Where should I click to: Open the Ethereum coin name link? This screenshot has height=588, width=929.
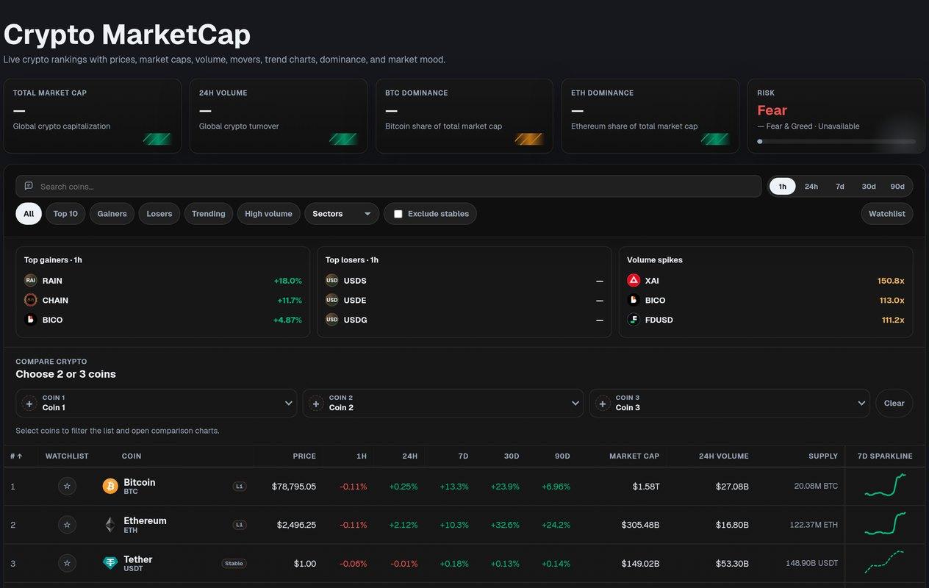[x=145, y=520]
